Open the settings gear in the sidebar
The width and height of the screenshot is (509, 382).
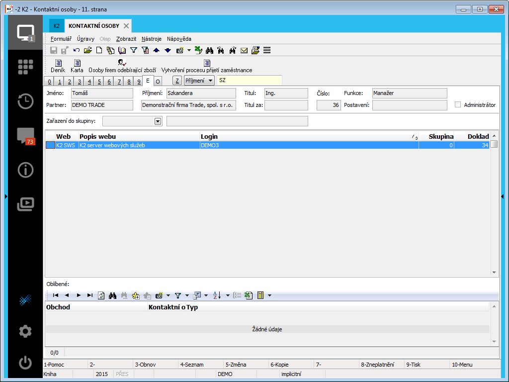pos(25,331)
